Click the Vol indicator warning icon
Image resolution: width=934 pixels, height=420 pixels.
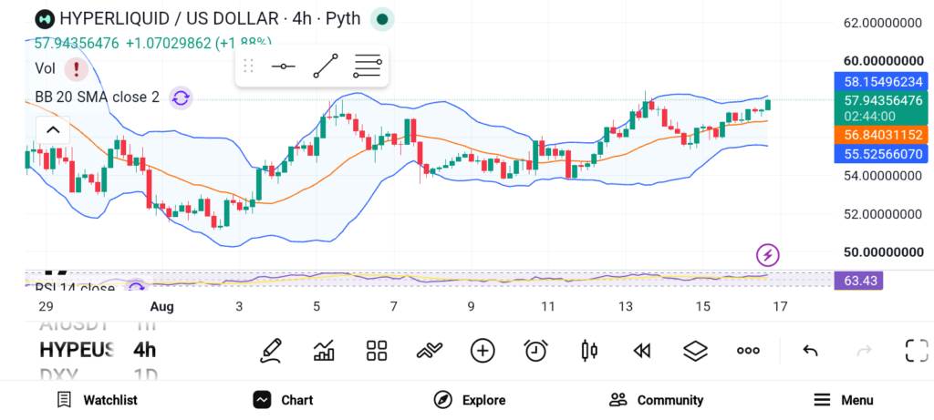(x=77, y=69)
